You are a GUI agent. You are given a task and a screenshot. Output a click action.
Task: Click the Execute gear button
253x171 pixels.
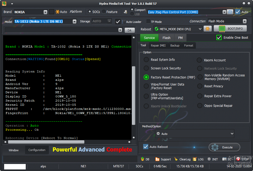click(x=224, y=147)
